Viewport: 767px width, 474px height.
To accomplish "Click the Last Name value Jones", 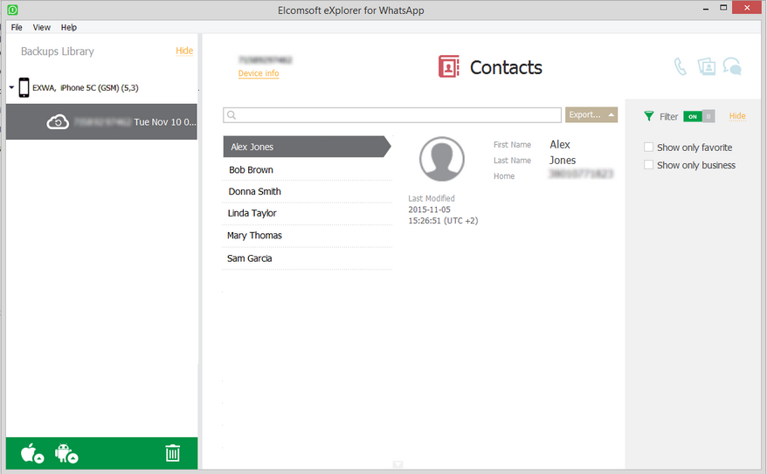I will (563, 161).
